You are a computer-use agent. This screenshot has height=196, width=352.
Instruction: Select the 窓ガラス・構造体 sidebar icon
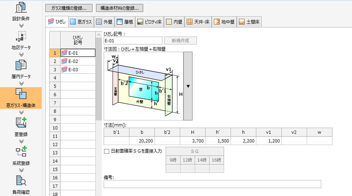click(x=21, y=94)
